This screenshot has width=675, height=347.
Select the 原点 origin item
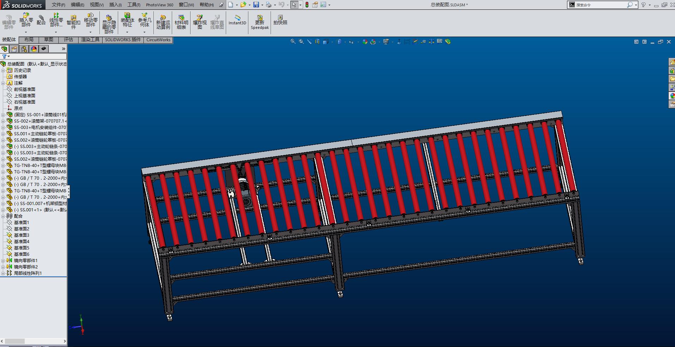pos(18,109)
